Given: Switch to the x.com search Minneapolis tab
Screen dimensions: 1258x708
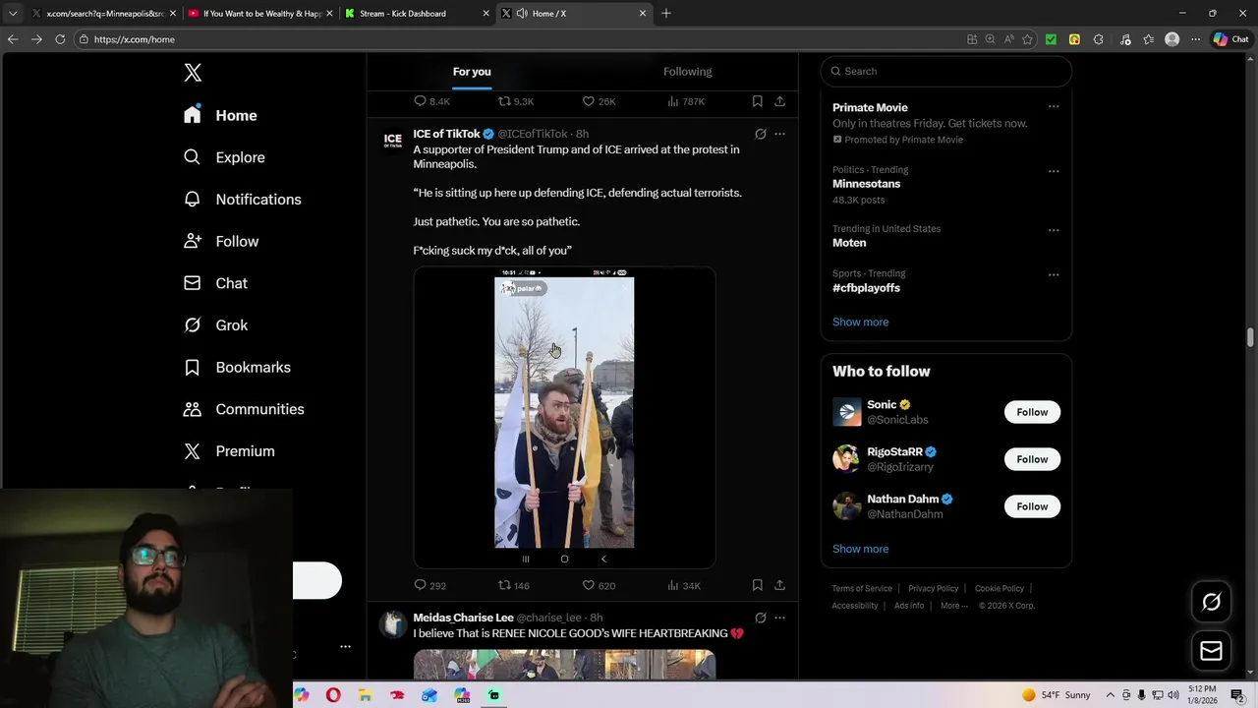Looking at the screenshot, I should pyautogui.click(x=103, y=13).
